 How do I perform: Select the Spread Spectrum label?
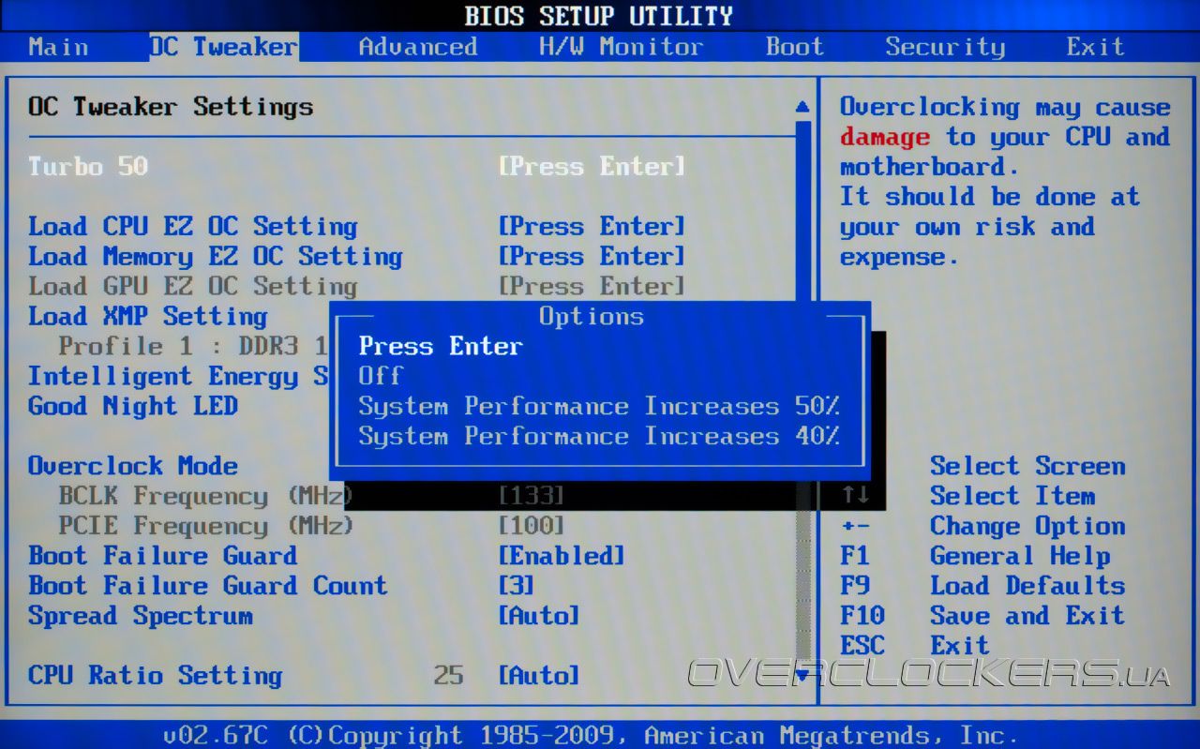pos(141,616)
